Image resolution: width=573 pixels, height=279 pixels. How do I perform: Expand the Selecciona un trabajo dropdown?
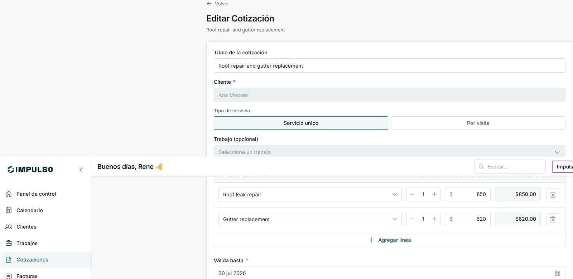tap(390, 152)
